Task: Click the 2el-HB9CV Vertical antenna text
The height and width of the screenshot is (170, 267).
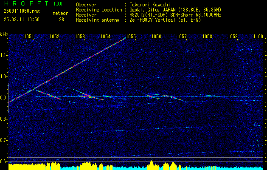Action: tap(165, 20)
